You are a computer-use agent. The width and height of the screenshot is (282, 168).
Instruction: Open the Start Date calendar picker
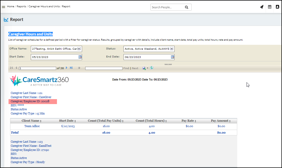[80, 57]
